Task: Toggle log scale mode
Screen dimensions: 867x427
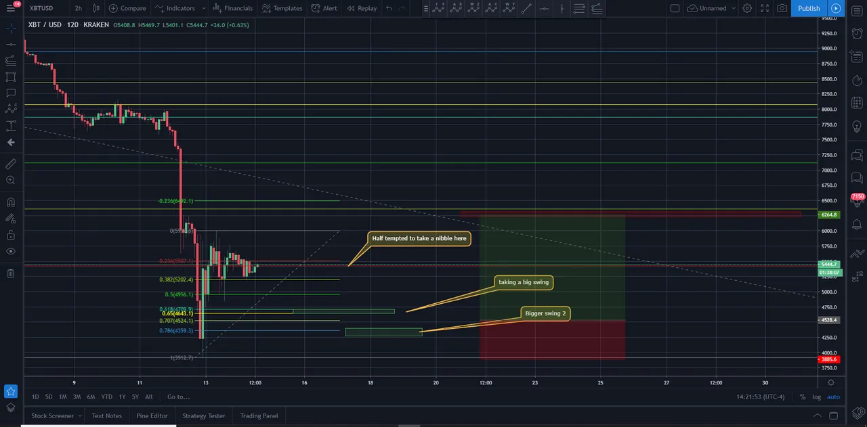Action: pyautogui.click(x=816, y=397)
